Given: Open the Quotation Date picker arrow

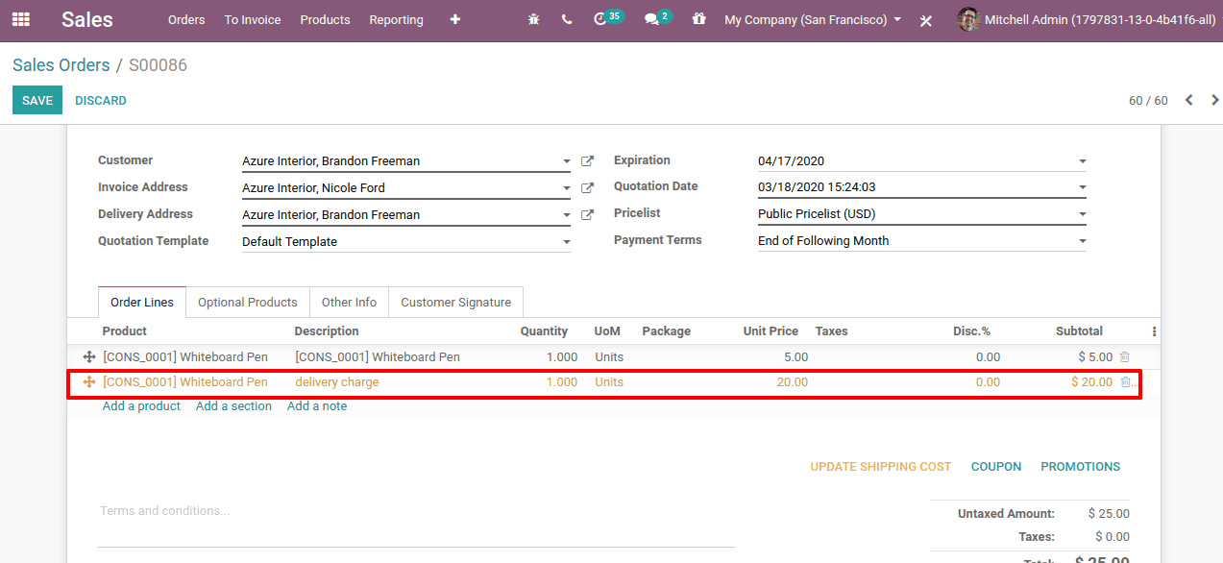Looking at the screenshot, I should pos(1082,187).
